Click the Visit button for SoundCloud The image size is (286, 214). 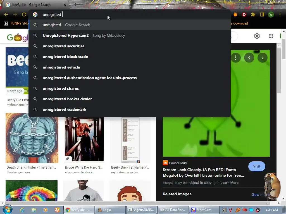(257, 166)
